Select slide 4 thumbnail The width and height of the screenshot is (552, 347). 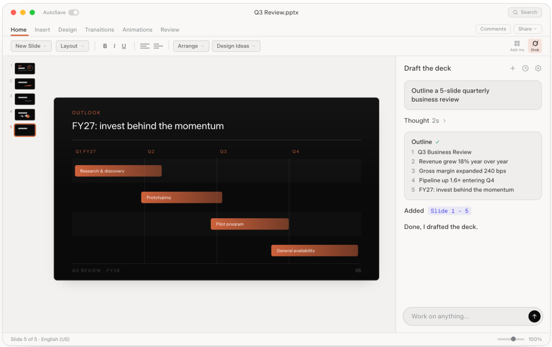(25, 114)
